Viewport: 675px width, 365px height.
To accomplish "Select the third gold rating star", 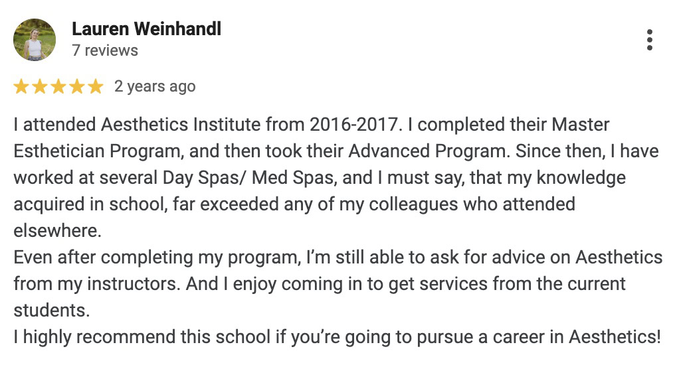I will [58, 87].
